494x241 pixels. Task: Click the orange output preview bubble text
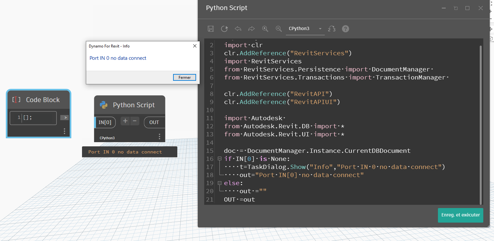(125, 152)
